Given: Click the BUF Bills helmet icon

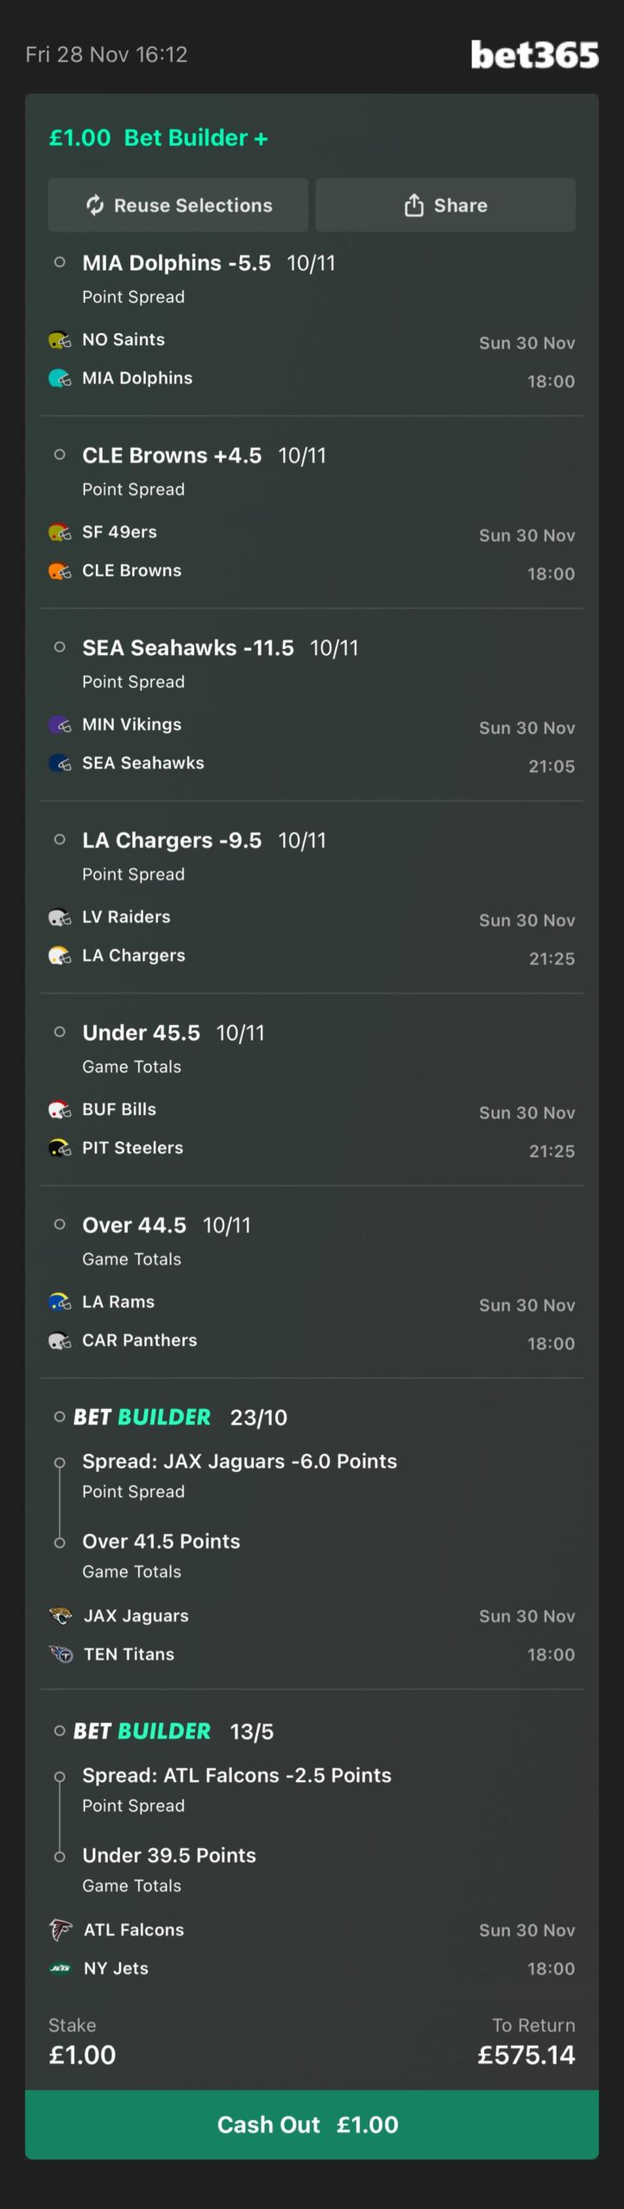Looking at the screenshot, I should point(60,1109).
